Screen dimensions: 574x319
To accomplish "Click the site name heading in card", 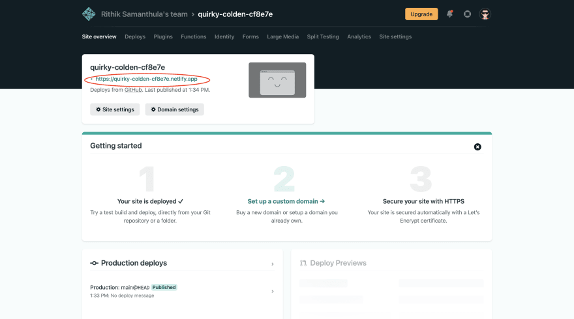I will tap(127, 67).
